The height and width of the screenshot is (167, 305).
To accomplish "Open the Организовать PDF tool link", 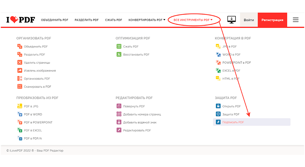I will (37, 79).
